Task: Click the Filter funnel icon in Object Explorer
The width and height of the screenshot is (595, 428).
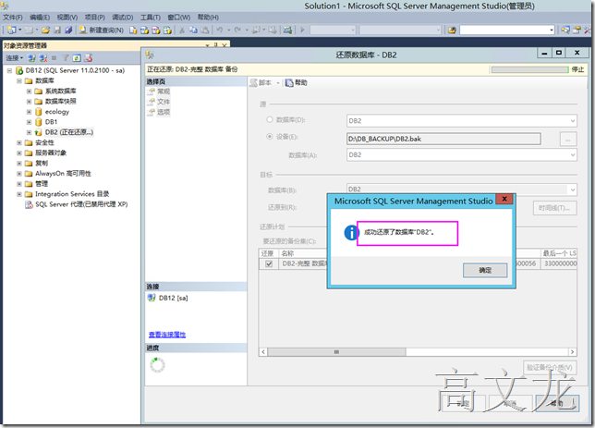Action: 66,57
